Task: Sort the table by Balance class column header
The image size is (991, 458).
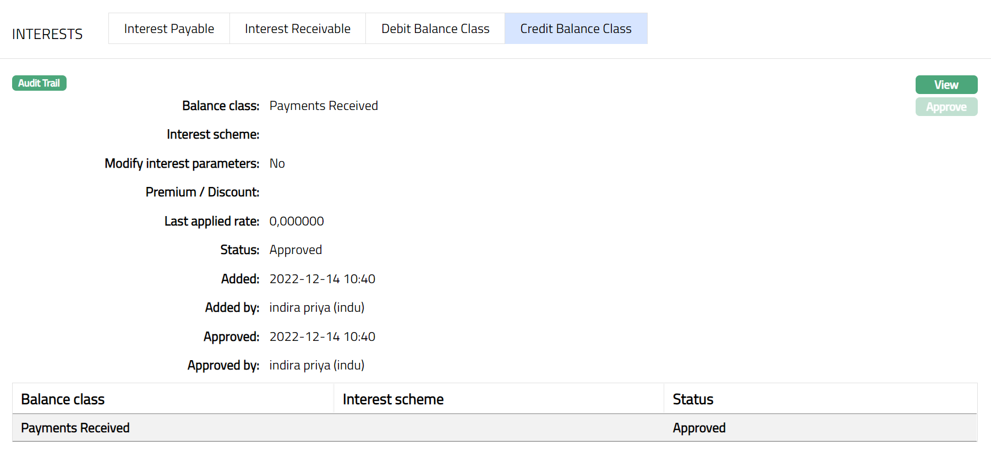Action: [63, 399]
